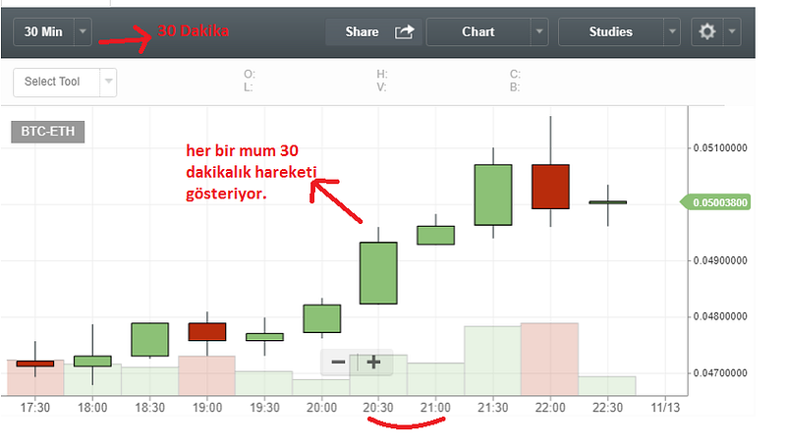Click the 0.05100000 price axis label

point(720,147)
